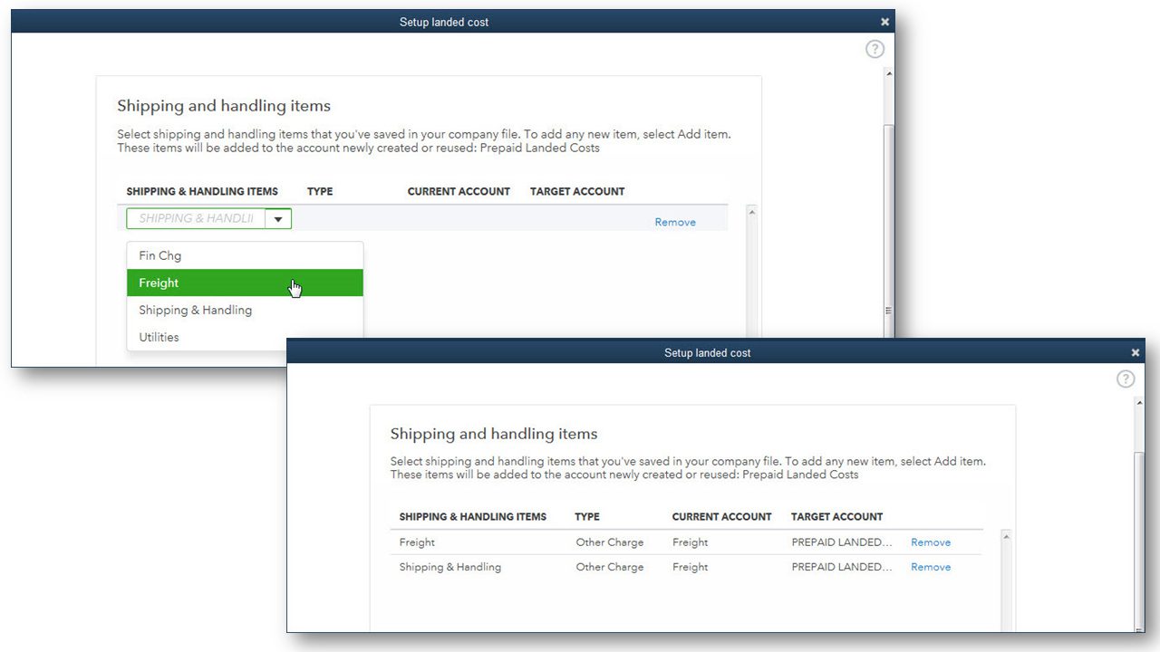This screenshot has width=1160, height=652.
Task: Remove the Shipping & Handling table row
Action: pos(931,567)
